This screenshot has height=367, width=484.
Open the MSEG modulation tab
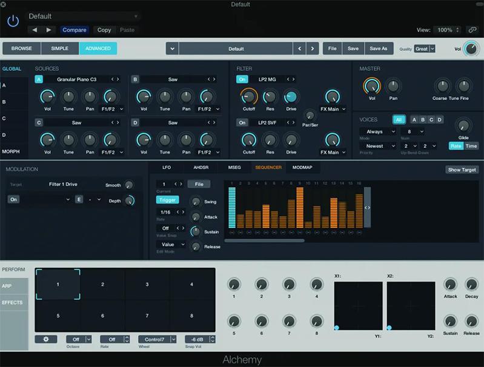(234, 167)
